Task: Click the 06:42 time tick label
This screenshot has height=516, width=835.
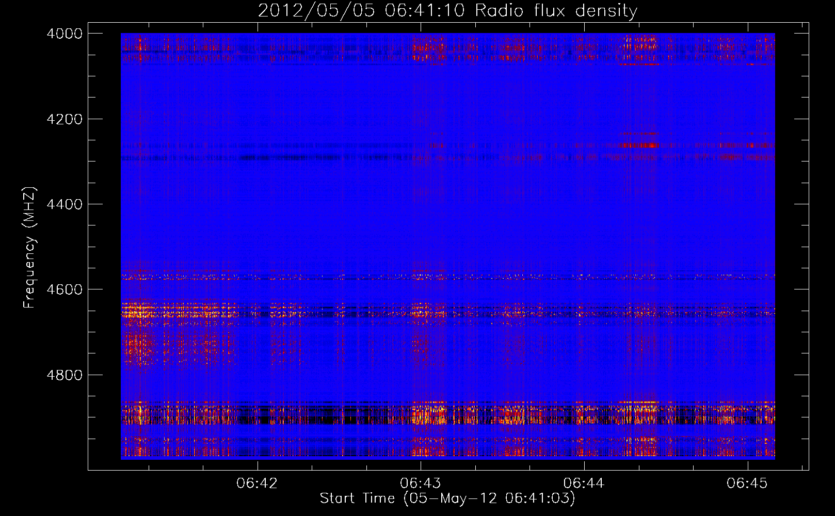Action: [257, 483]
